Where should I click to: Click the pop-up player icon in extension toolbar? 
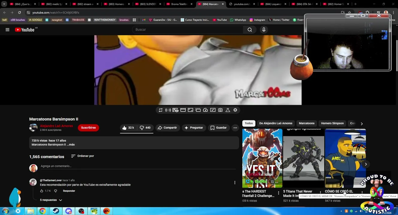click(x=198, y=110)
